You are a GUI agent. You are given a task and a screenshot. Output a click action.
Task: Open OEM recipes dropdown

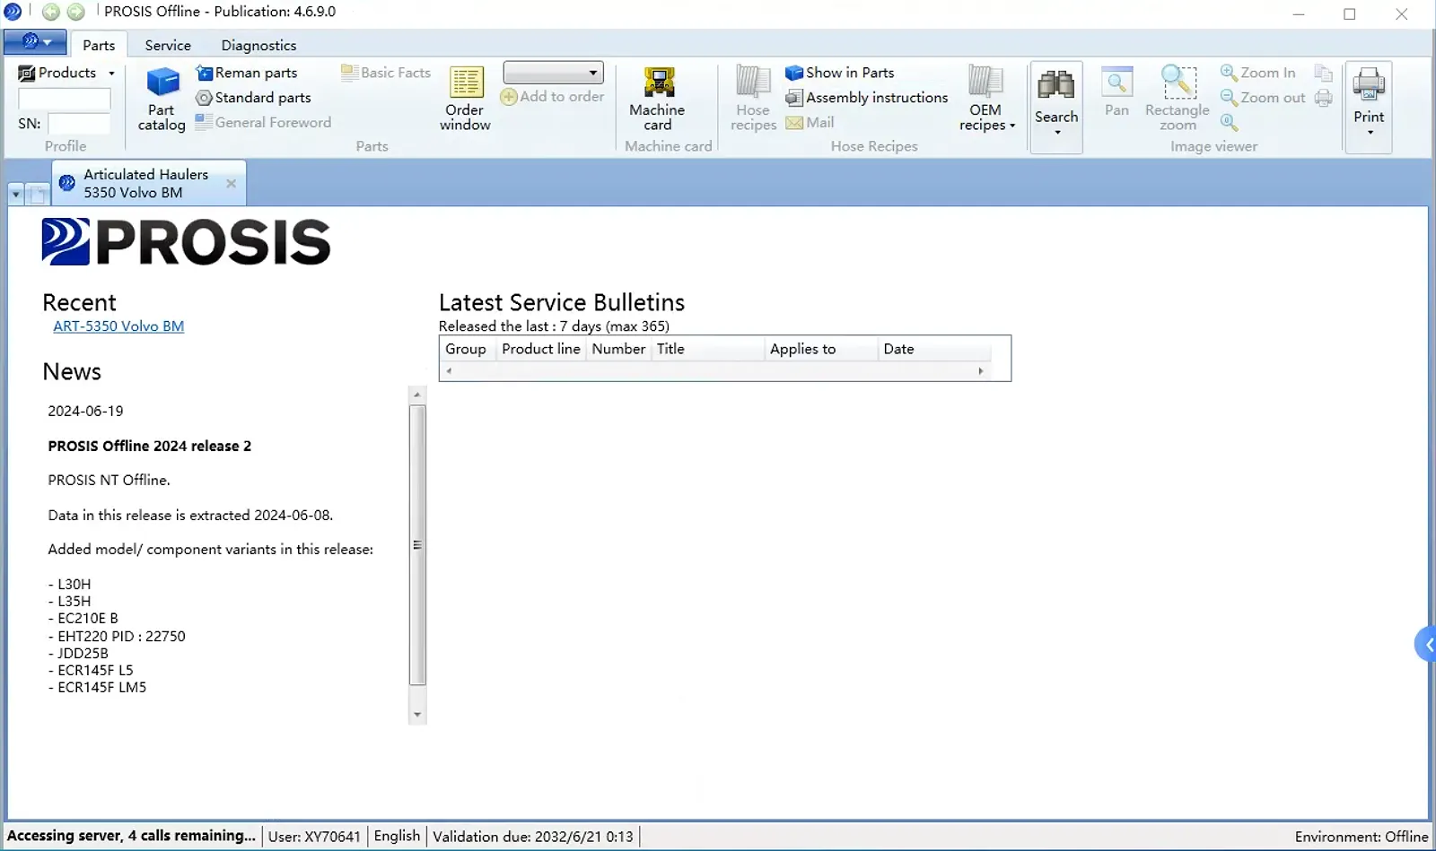(x=986, y=99)
